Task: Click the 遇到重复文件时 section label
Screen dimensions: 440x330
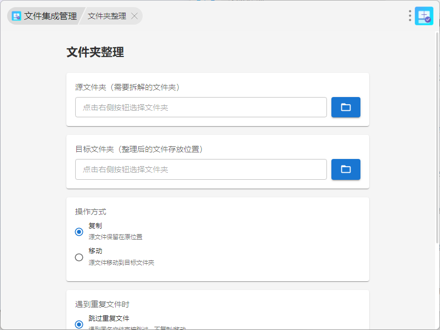Action: pyautogui.click(x=102, y=304)
